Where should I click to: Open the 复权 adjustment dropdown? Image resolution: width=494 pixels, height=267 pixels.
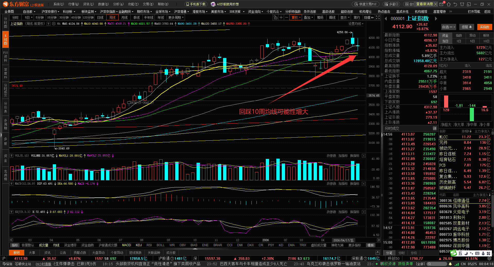pyautogui.click(x=296, y=17)
